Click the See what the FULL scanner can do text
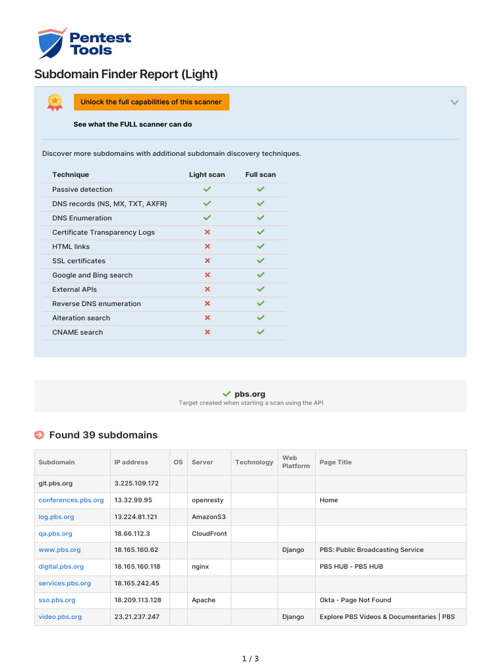The width and height of the screenshot is (501, 668). click(132, 124)
